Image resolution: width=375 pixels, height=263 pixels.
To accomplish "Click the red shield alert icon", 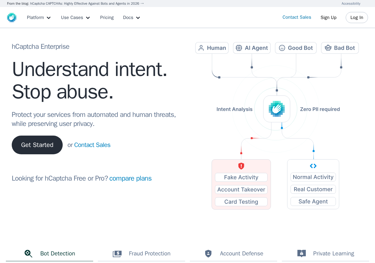I will tap(241, 166).
